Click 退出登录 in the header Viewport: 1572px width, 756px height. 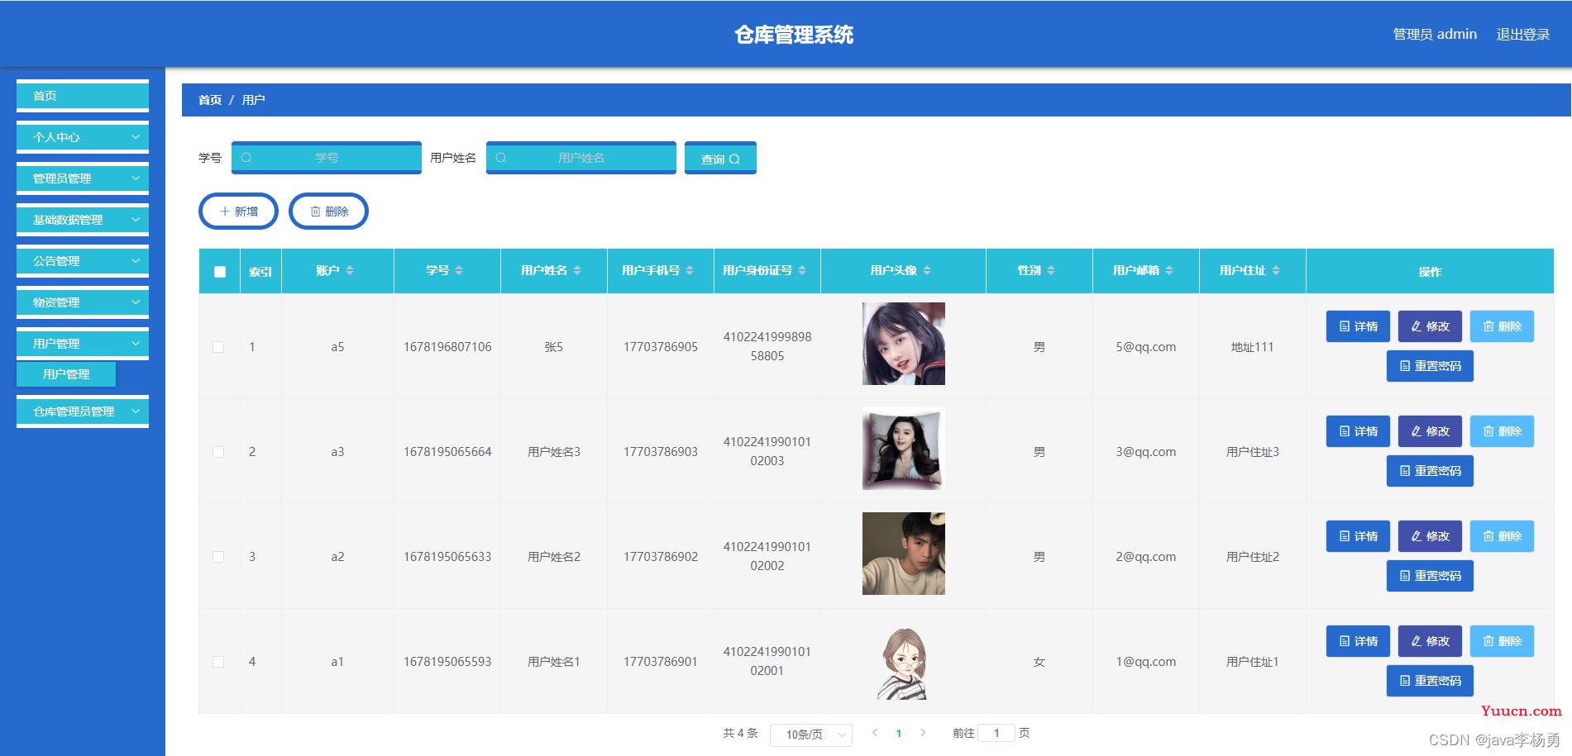click(1523, 34)
